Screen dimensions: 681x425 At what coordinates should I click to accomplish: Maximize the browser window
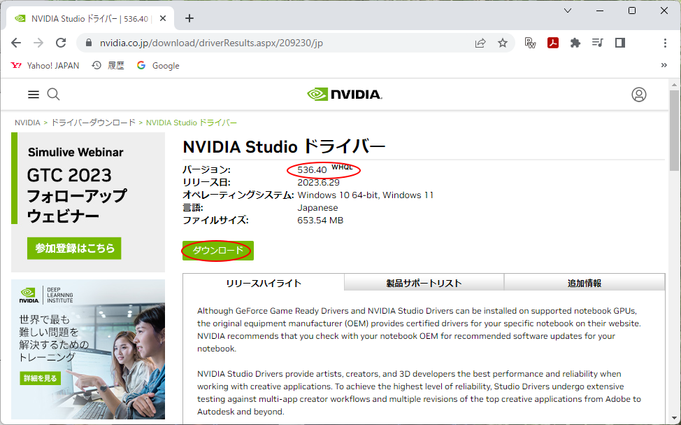(632, 11)
